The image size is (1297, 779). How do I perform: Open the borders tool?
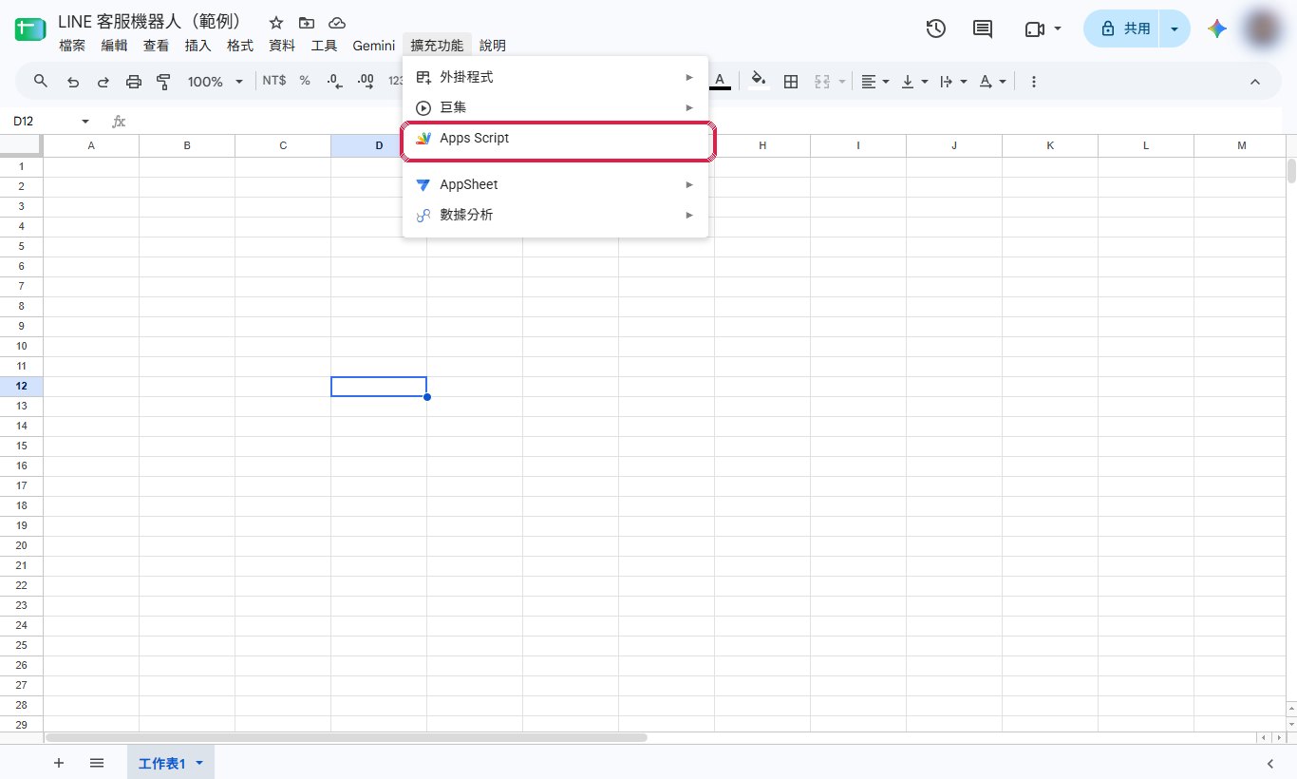click(x=790, y=82)
